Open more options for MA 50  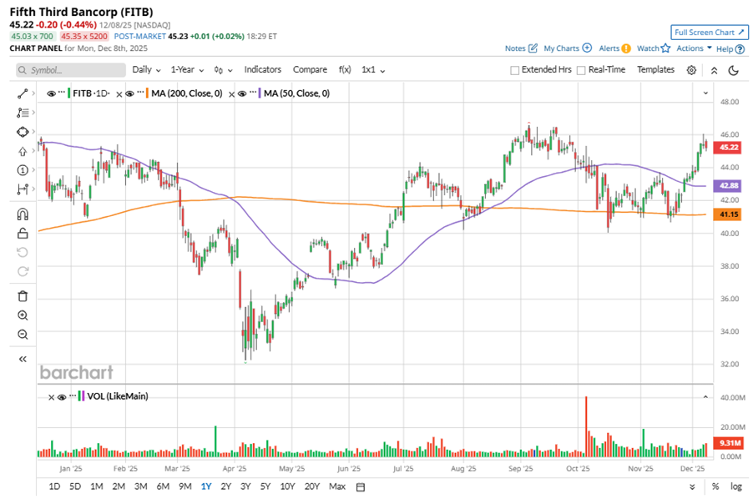tap(253, 93)
